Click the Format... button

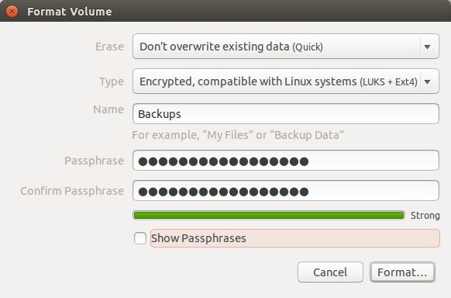point(402,272)
